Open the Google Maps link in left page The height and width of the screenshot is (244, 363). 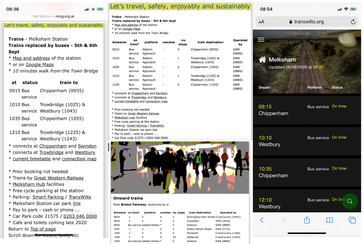point(40,65)
